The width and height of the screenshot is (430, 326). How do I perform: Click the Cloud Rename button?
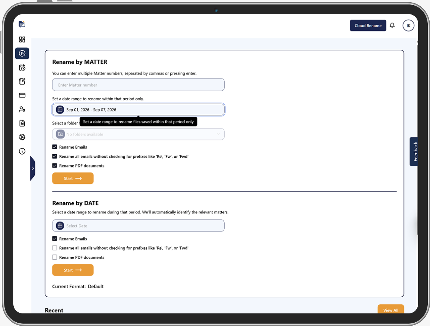(x=368, y=26)
